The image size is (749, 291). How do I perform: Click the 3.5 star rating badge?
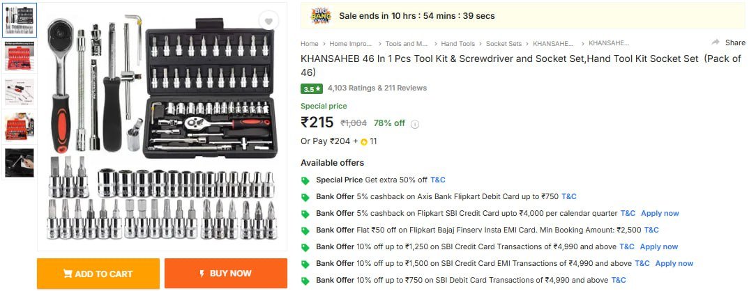[311, 88]
